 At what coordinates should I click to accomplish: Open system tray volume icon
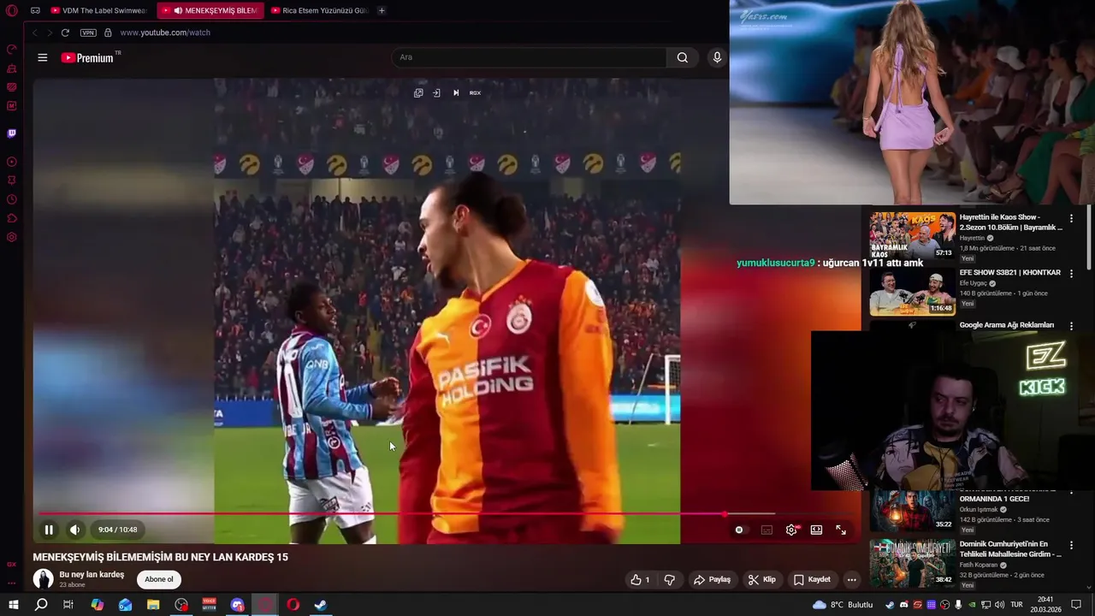click(x=999, y=605)
